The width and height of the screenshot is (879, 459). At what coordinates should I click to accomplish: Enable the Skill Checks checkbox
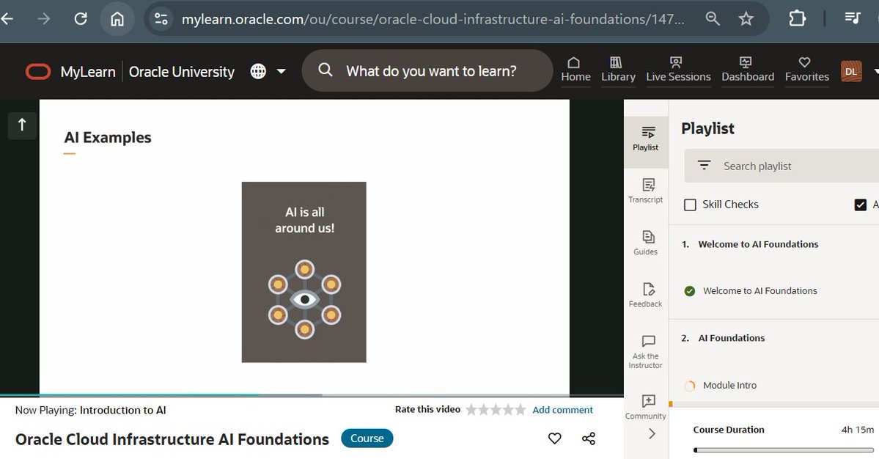(x=690, y=205)
